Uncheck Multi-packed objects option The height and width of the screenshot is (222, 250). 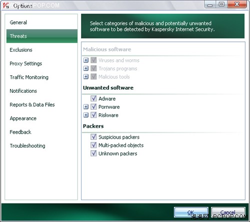(x=93, y=145)
